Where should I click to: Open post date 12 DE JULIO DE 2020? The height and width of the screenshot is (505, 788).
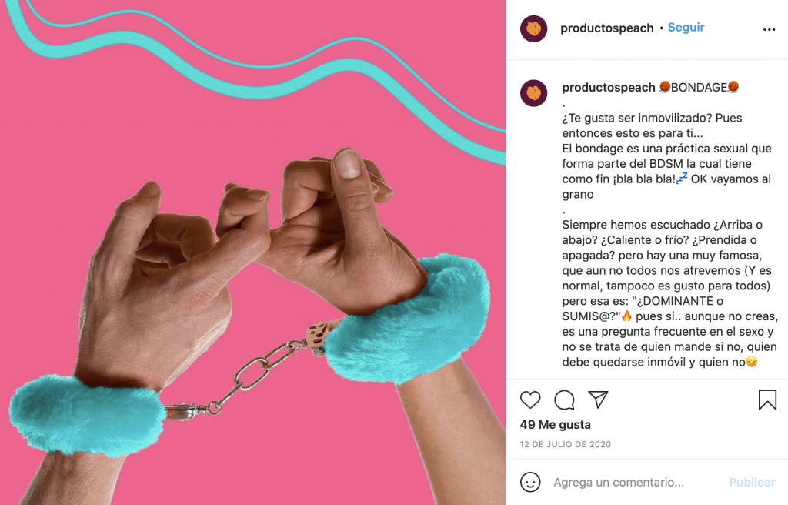pyautogui.click(x=566, y=444)
